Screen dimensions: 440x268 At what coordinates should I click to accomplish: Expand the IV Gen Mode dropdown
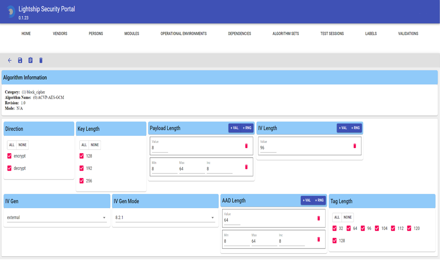click(165, 218)
